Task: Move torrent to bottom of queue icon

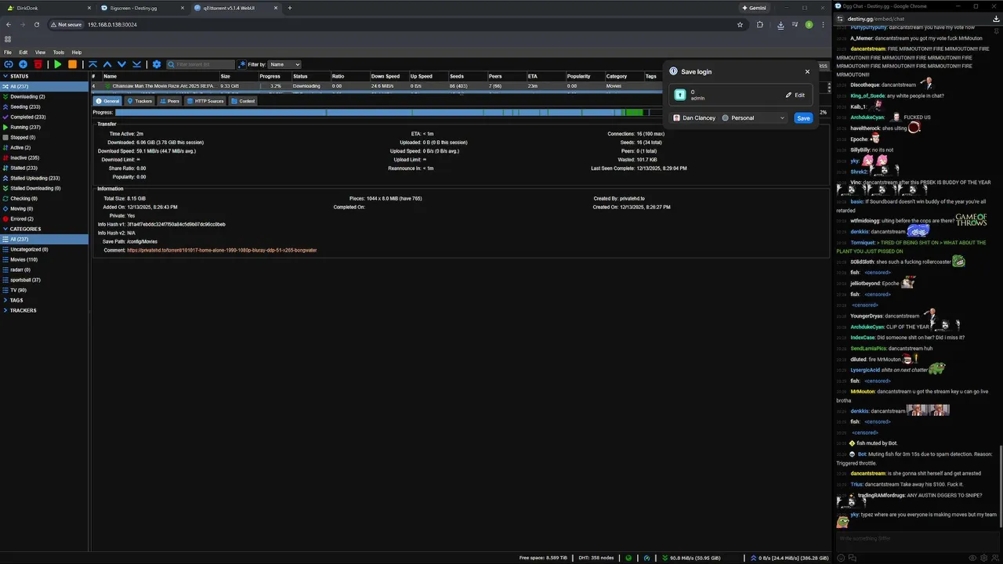Action: click(136, 64)
